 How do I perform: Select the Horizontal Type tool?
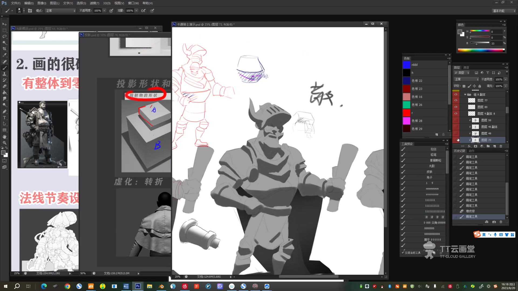(5, 118)
